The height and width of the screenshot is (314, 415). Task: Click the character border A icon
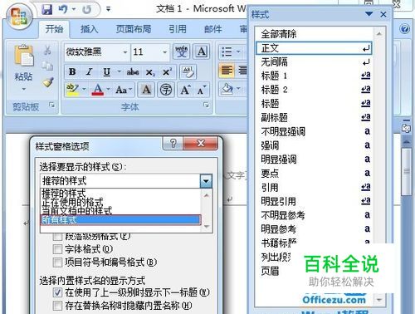201,52
